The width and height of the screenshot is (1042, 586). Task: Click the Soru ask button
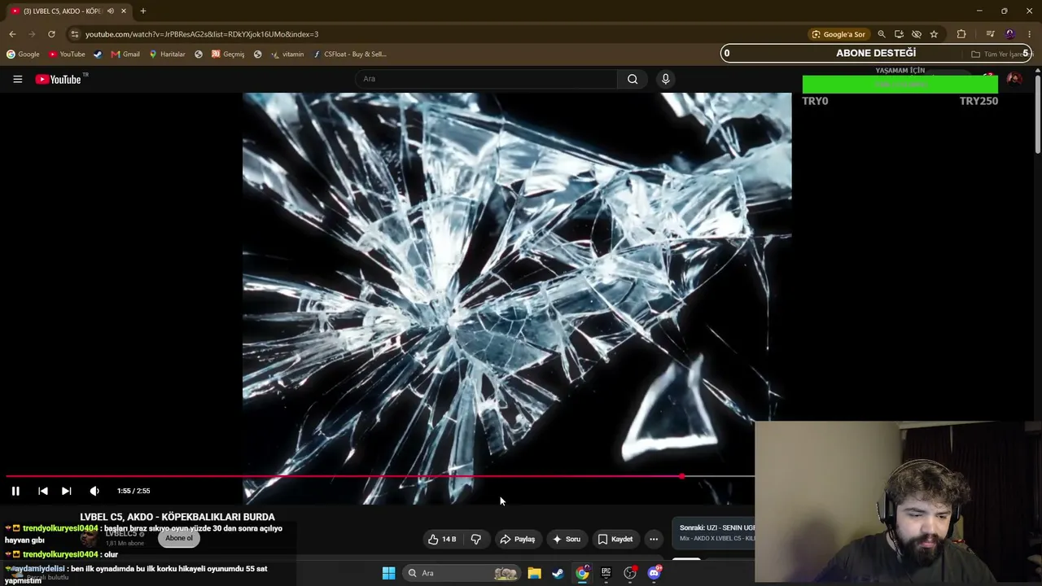(566, 539)
